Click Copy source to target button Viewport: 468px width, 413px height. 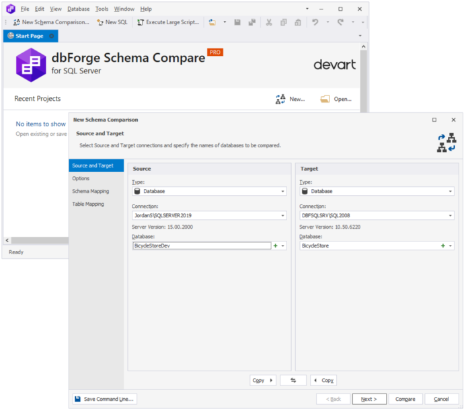tap(263, 380)
